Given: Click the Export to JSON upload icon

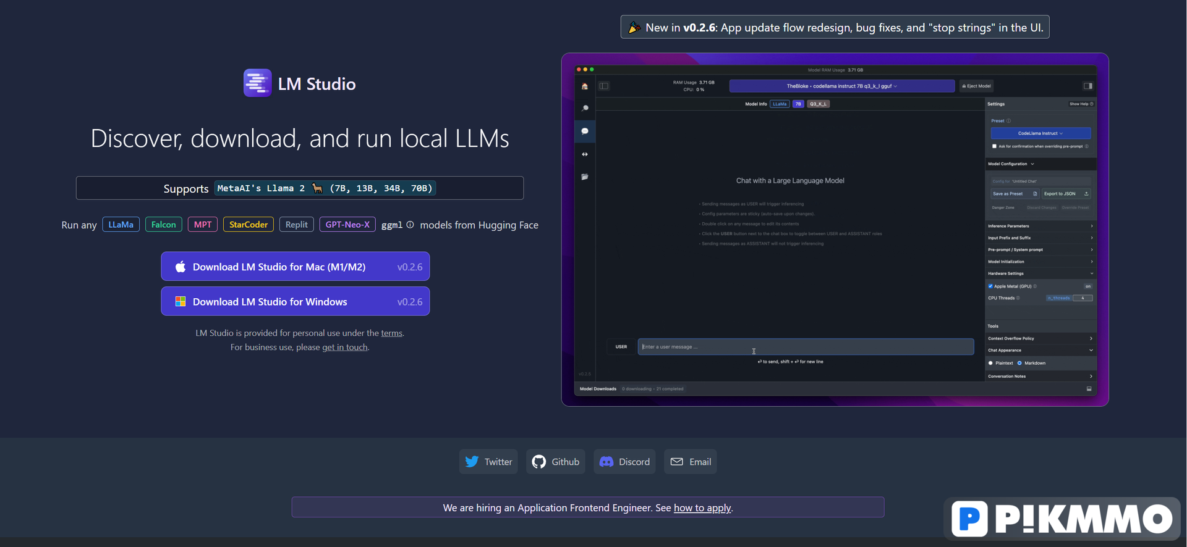Looking at the screenshot, I should [x=1086, y=194].
